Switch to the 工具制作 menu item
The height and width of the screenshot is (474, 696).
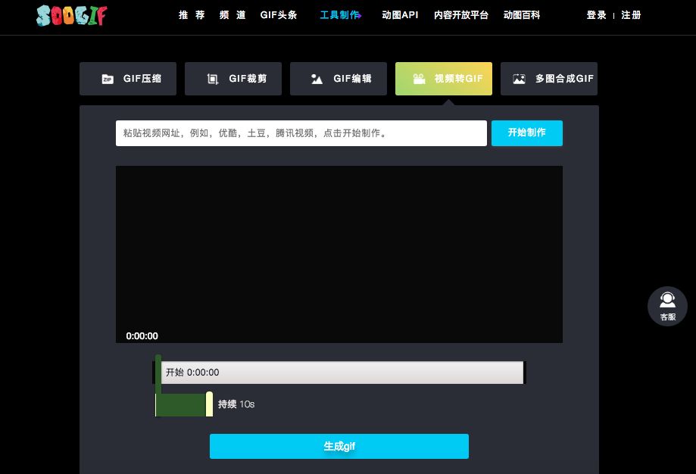pos(338,14)
